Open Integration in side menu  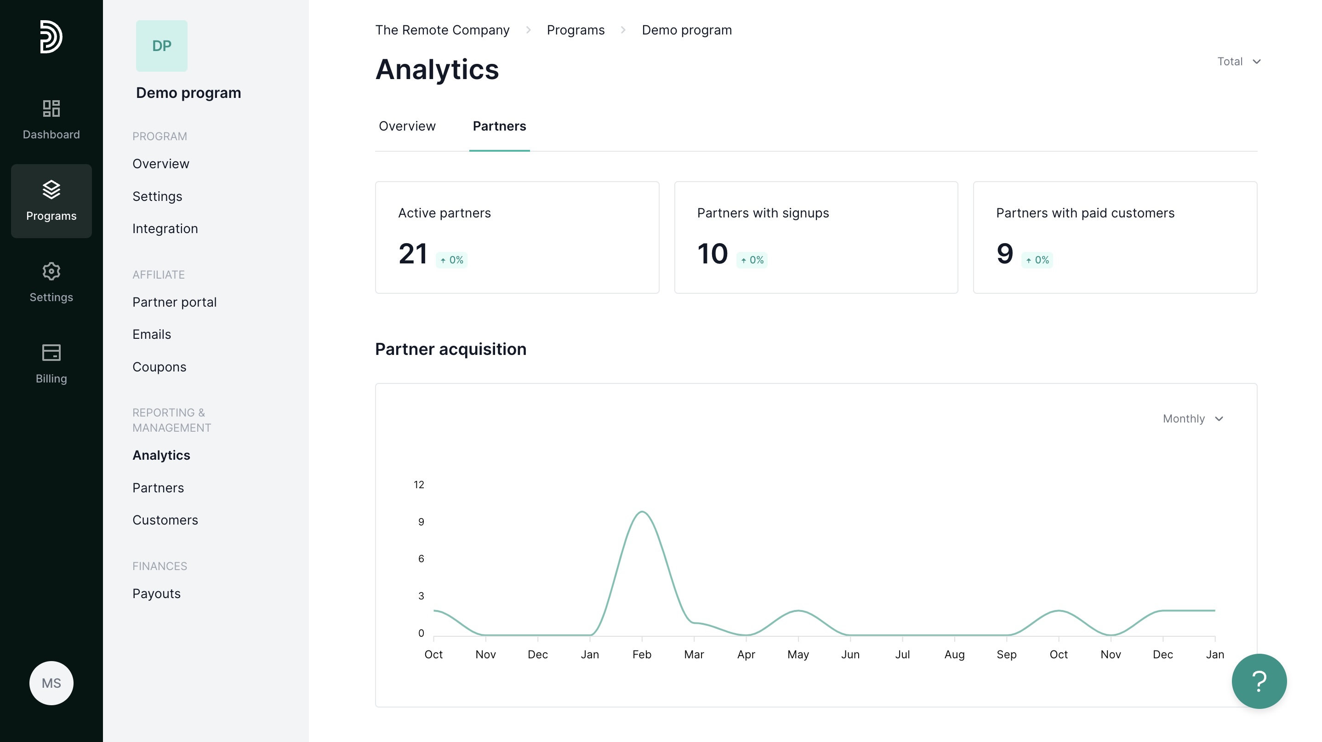(x=165, y=229)
